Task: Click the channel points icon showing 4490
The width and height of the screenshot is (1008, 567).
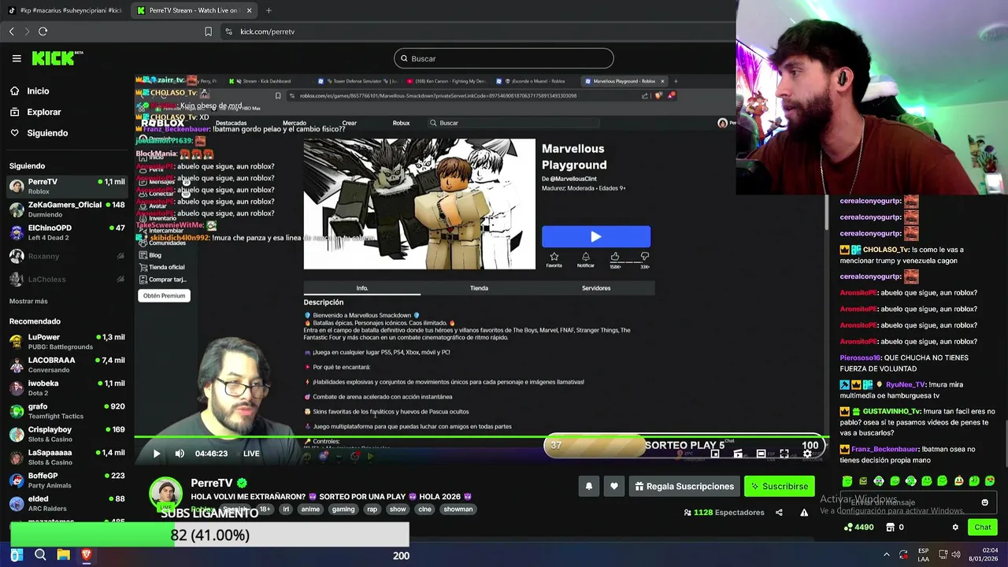Action: (858, 528)
